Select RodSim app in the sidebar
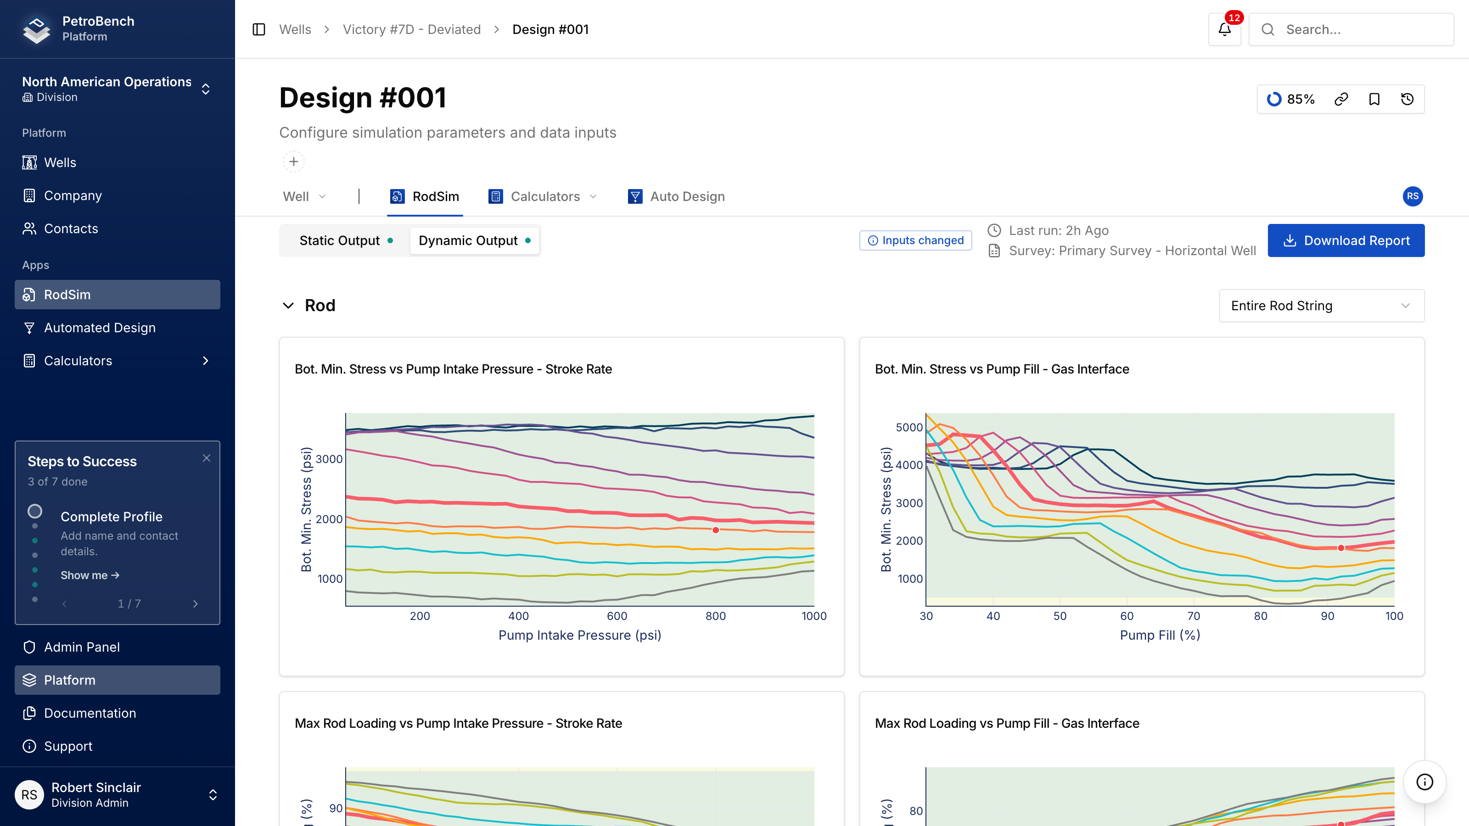This screenshot has height=826, width=1469. pos(118,295)
